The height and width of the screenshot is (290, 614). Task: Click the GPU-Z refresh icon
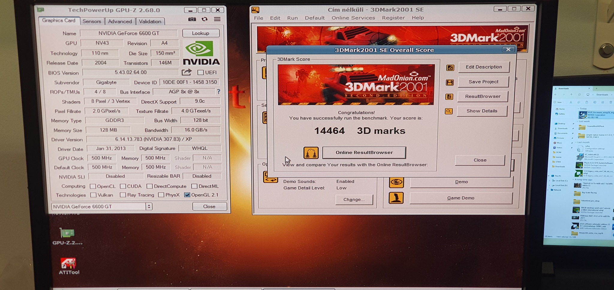(x=204, y=19)
